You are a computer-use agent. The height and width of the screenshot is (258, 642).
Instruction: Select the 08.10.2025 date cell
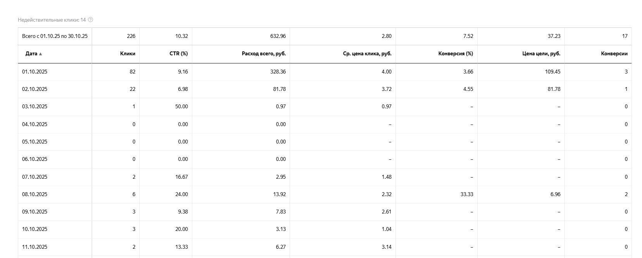(35, 194)
